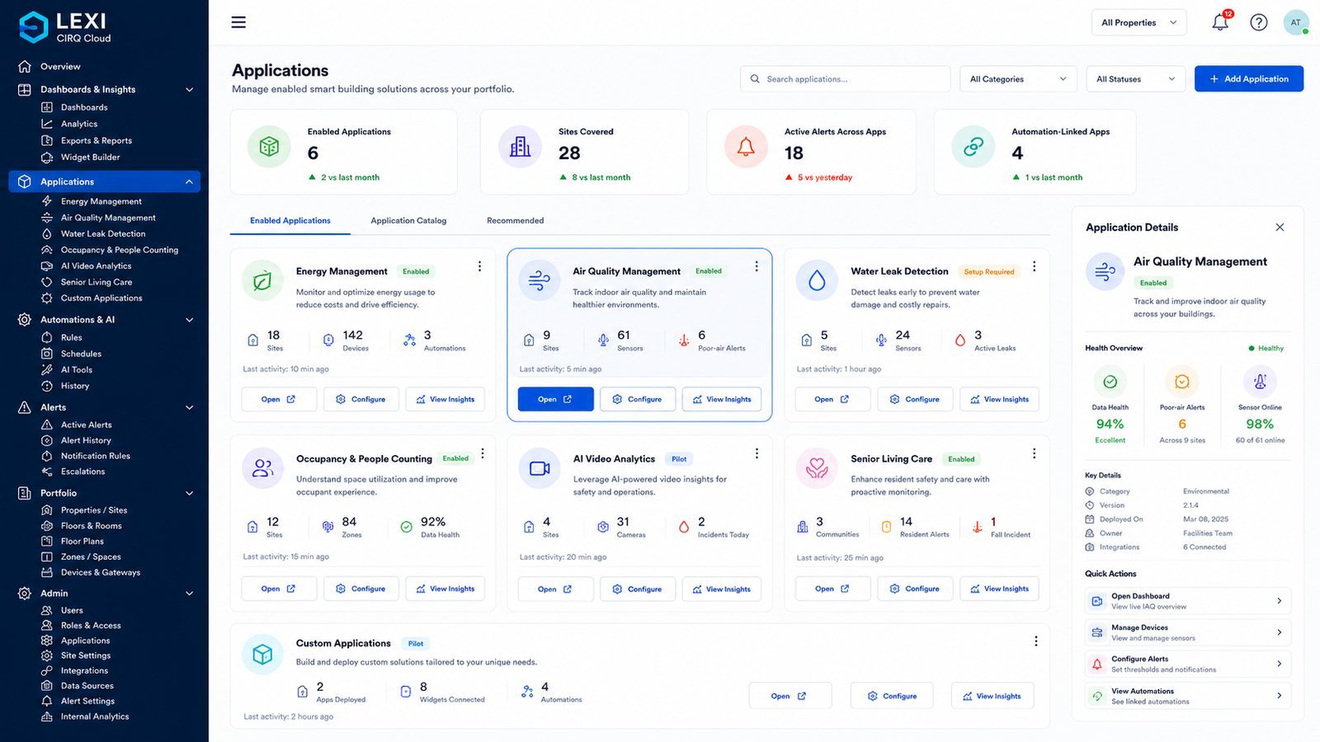Collapse the Applications sidebar section
This screenshot has width=1320, height=742.
[189, 181]
